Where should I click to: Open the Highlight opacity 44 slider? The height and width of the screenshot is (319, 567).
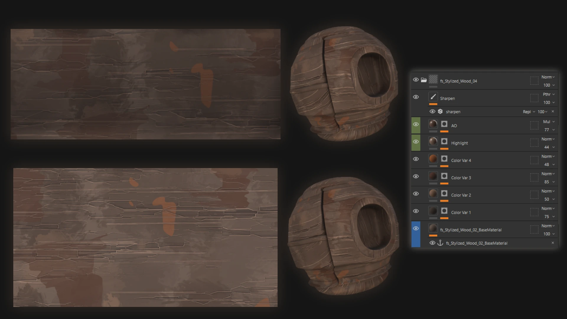549,147
